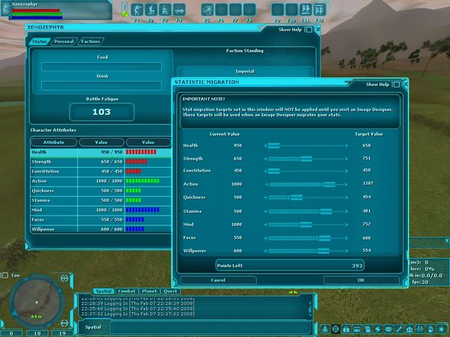Cancel the stat migration changes
The width and height of the screenshot is (450, 337).
point(218,280)
